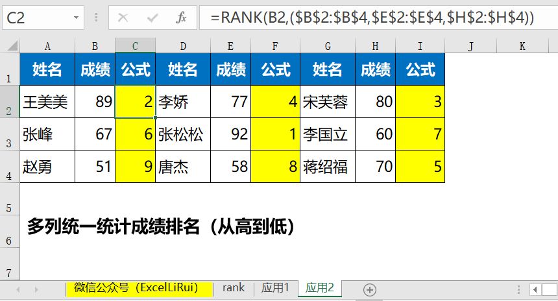558x301 pixels.
Task: Click yellow cell showing rank 9
Action: 135,167
